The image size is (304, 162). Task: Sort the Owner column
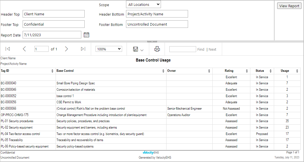[209, 71]
